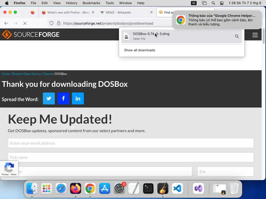Screen dimensions: 266x199
Task: Open the Bookmarks menu
Action: coord(91,3)
